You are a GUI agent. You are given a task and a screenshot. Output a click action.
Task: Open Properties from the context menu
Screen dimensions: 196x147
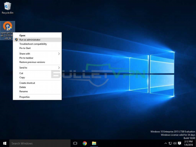pos(37,97)
